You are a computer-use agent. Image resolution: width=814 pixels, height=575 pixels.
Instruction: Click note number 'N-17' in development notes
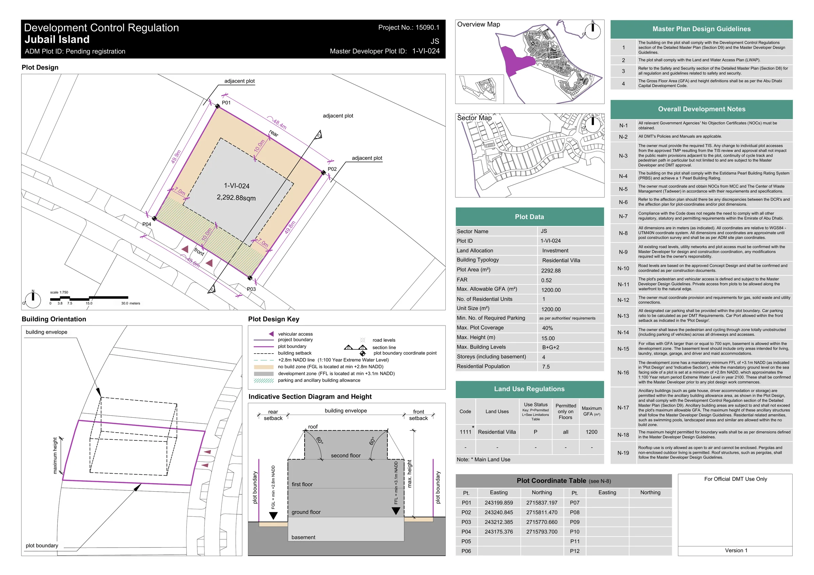(x=623, y=408)
